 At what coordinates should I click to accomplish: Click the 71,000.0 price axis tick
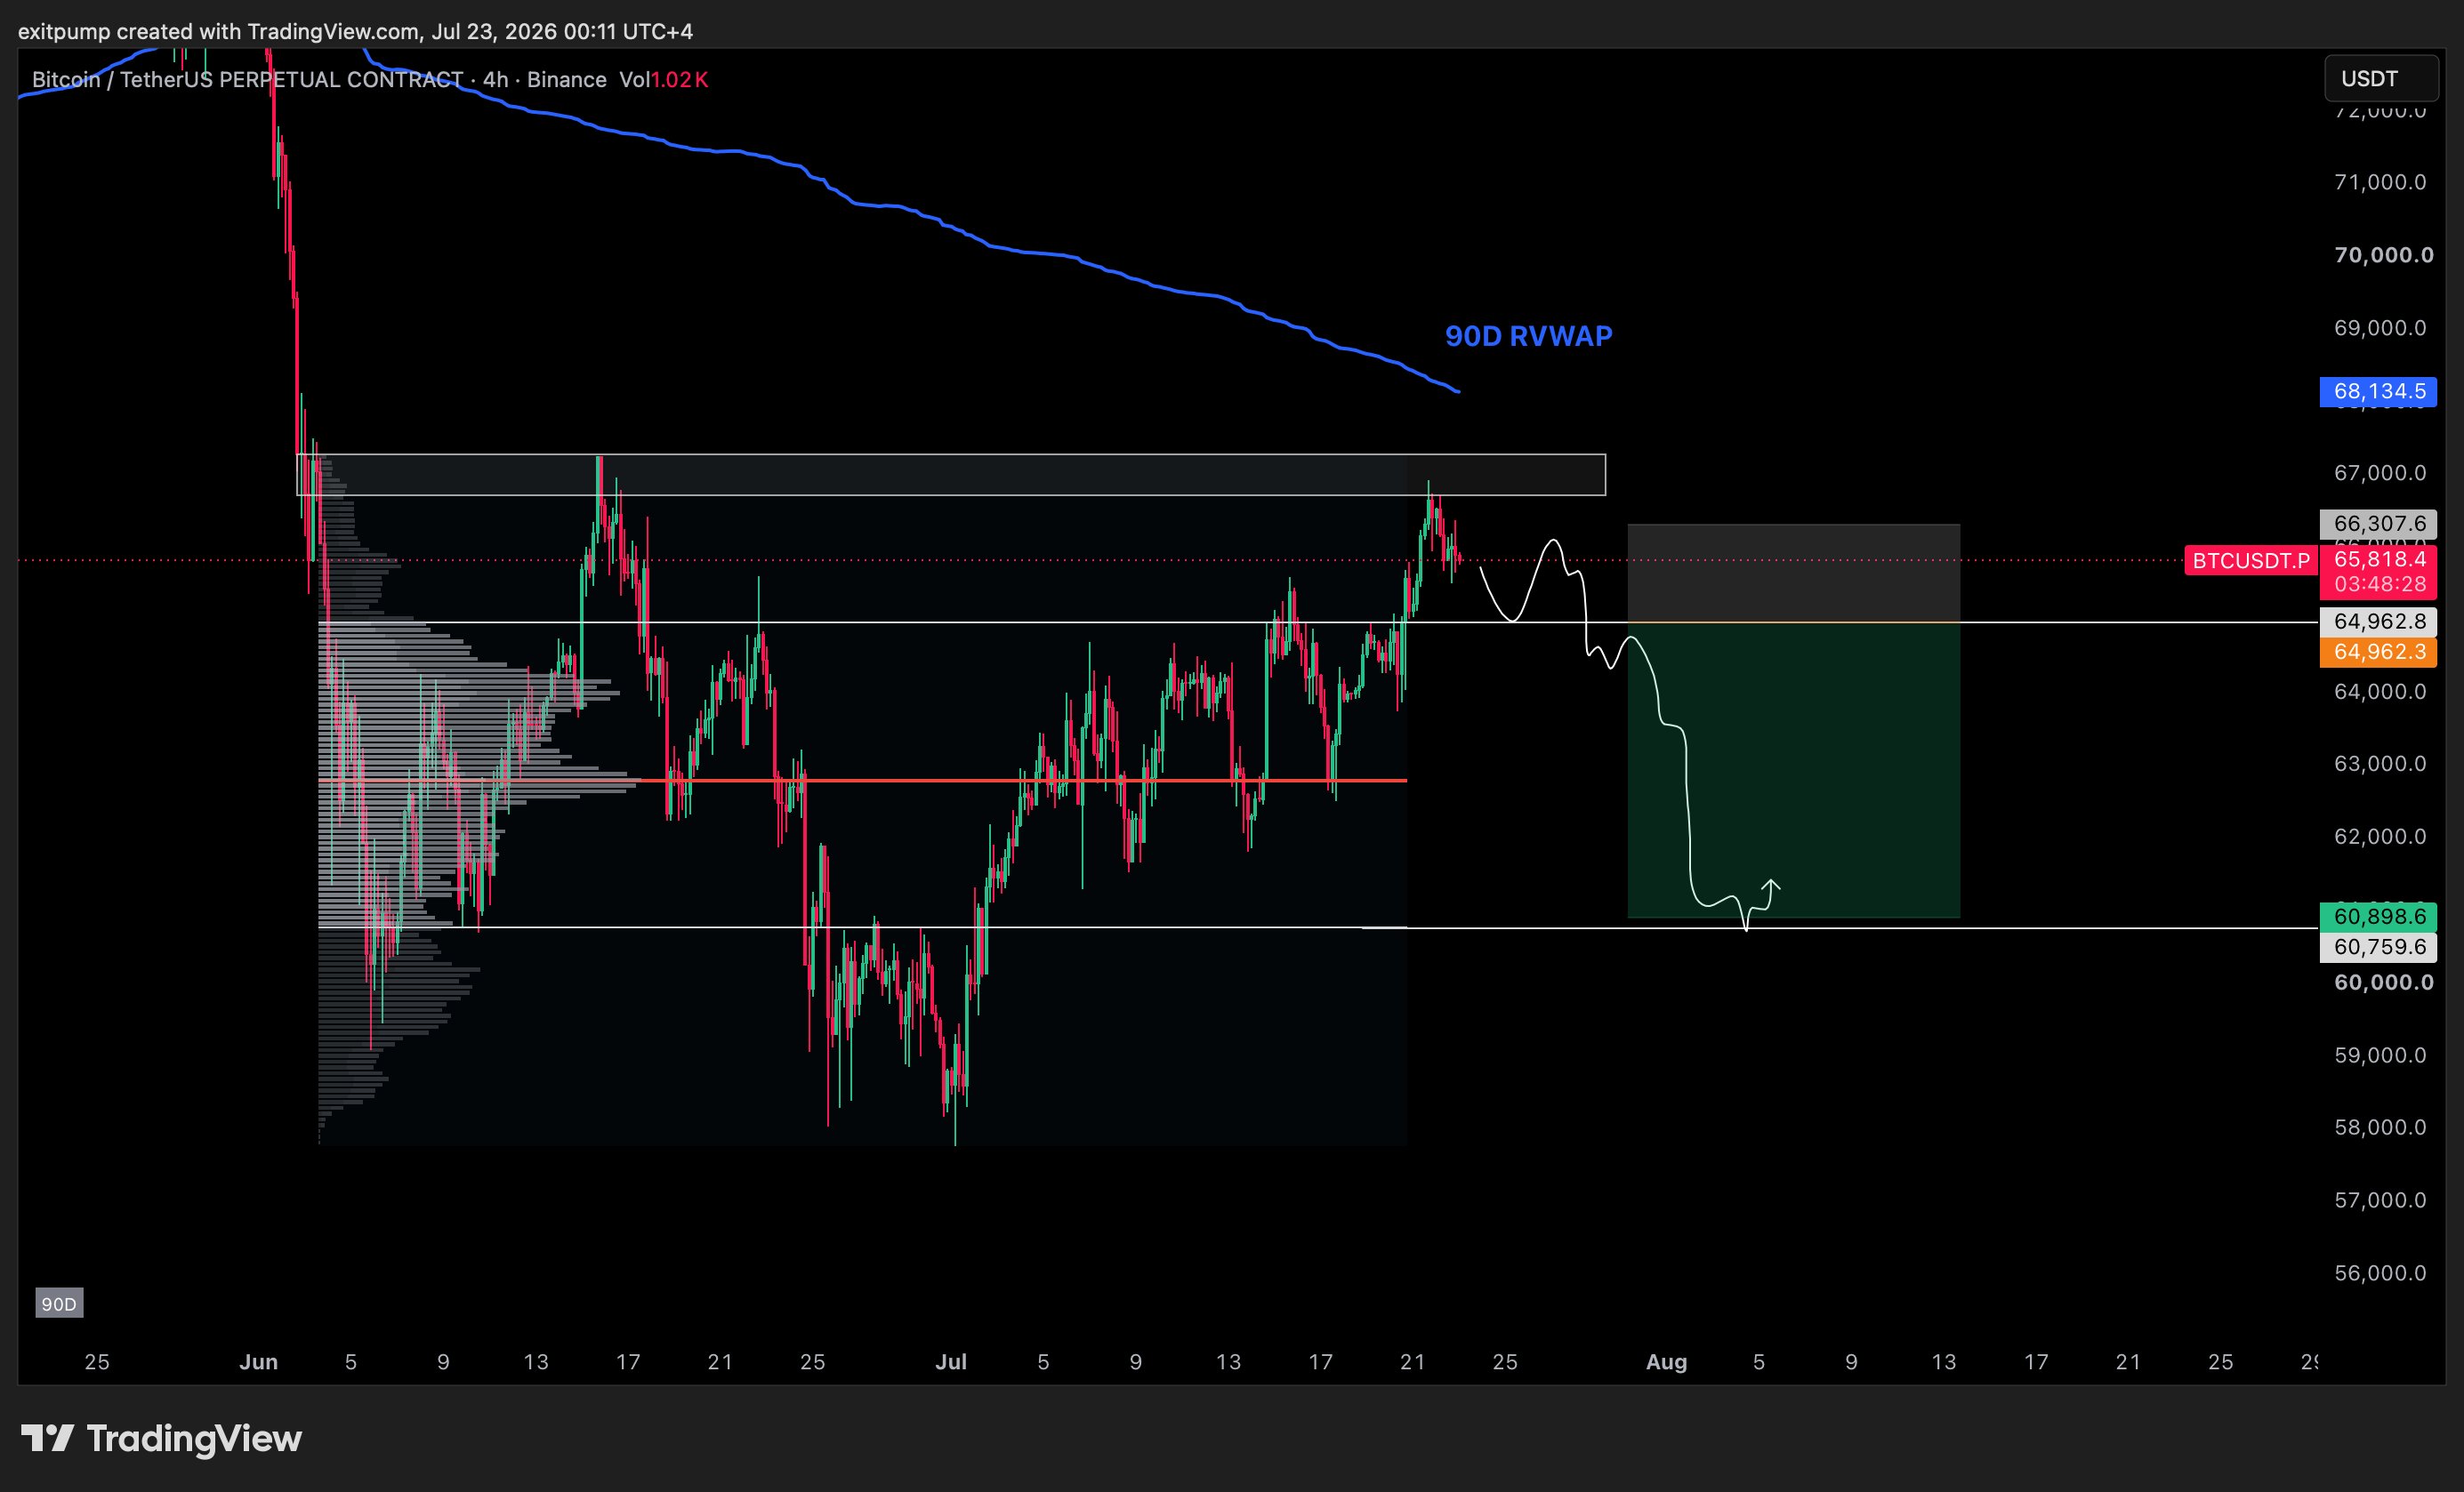[x=2380, y=182]
